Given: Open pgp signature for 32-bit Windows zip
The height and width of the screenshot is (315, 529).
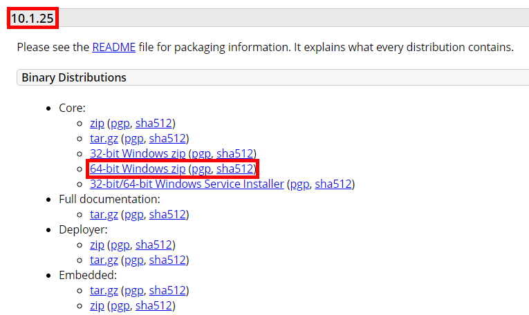Looking at the screenshot, I should coord(201,153).
